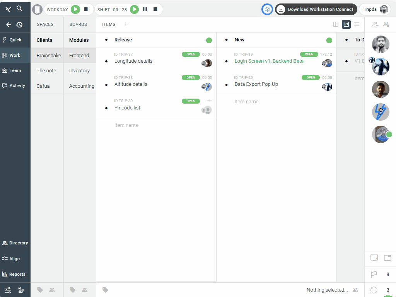The image size is (396, 297).
Task: Open the history clock icon
Action: (x=19, y=25)
